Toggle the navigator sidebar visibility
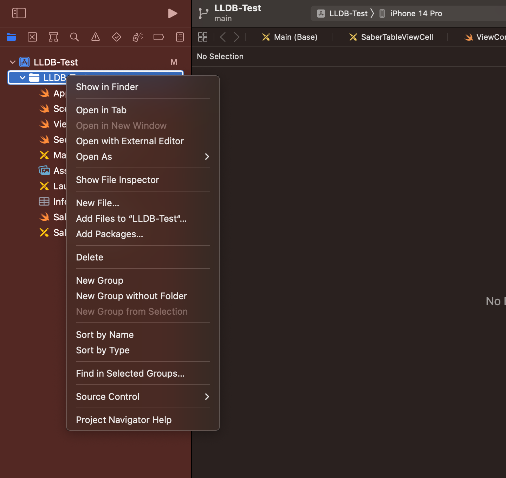This screenshot has width=506, height=478. [19, 13]
